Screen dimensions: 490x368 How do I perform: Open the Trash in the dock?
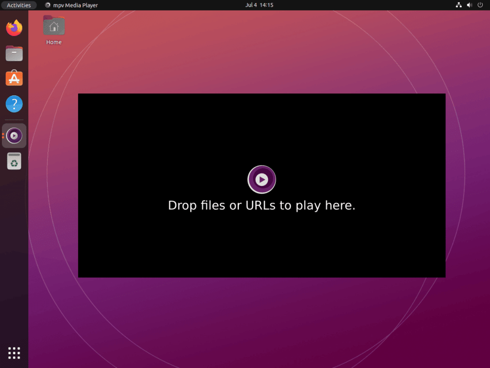[14, 161]
